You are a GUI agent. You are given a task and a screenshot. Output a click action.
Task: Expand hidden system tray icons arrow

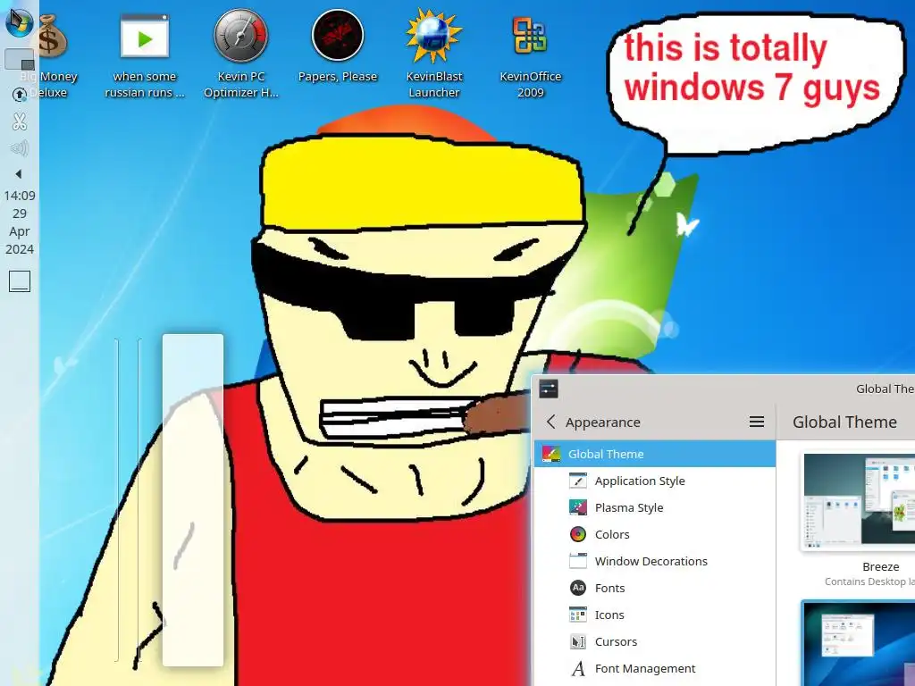coord(19,174)
